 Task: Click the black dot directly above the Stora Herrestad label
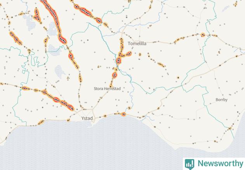[x=111, y=87]
